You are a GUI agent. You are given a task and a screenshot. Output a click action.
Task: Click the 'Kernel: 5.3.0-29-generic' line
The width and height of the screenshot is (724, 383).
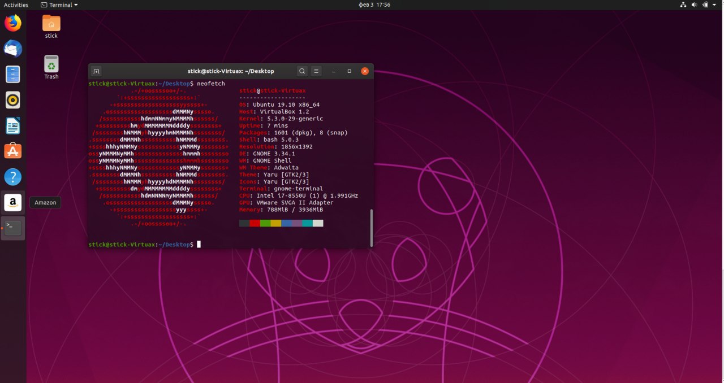[281, 119]
